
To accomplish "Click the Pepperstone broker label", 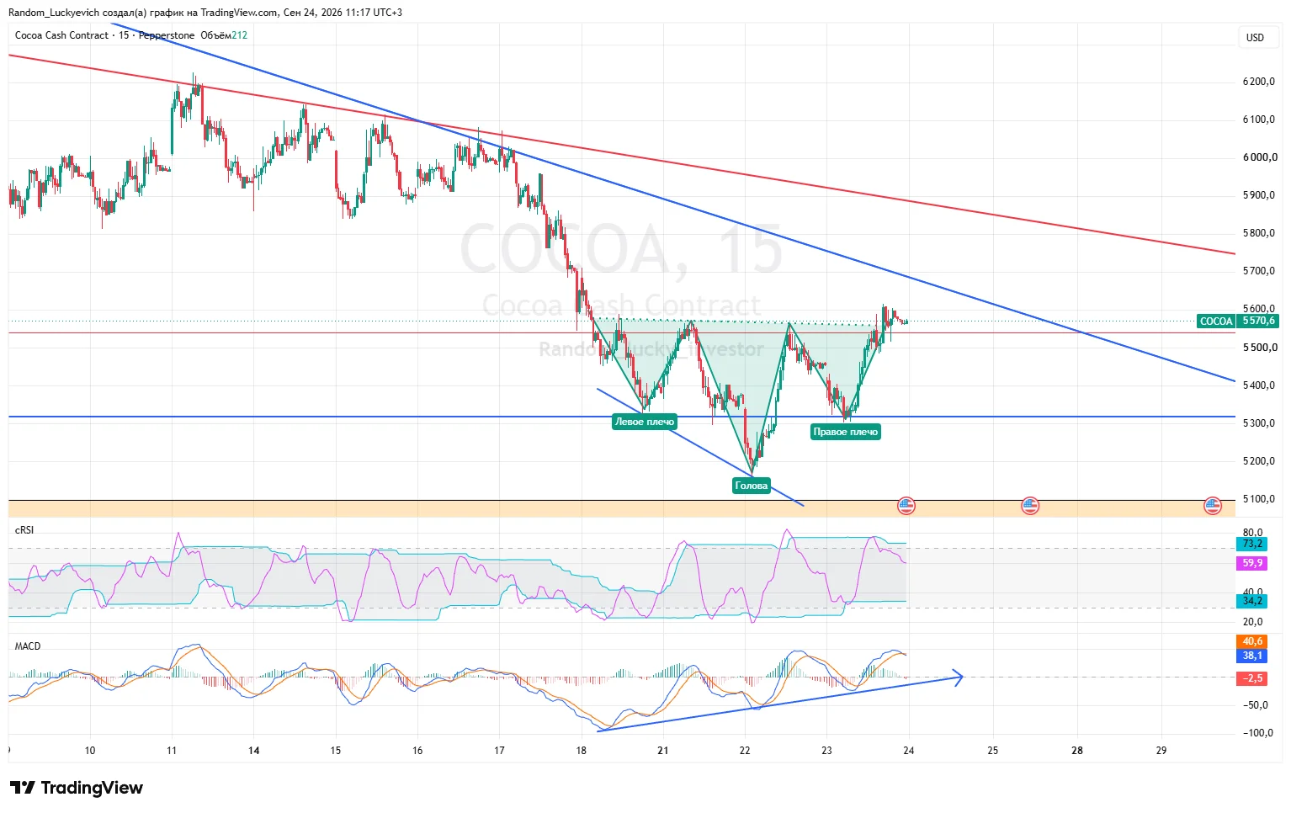I will (x=167, y=35).
